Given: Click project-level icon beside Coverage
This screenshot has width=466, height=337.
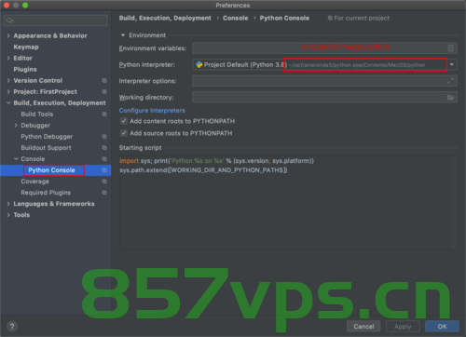Looking at the screenshot, I should [x=104, y=182].
